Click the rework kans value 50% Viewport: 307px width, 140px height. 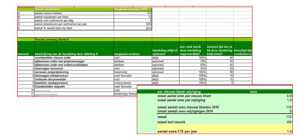point(132,28)
